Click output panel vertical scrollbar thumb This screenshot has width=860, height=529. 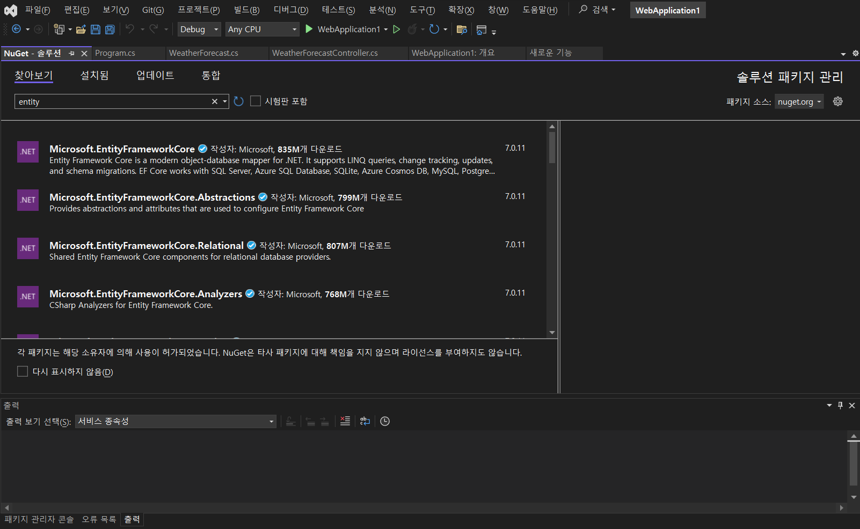tap(854, 464)
